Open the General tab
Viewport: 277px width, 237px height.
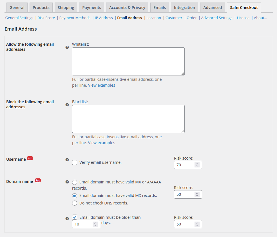tap(17, 8)
